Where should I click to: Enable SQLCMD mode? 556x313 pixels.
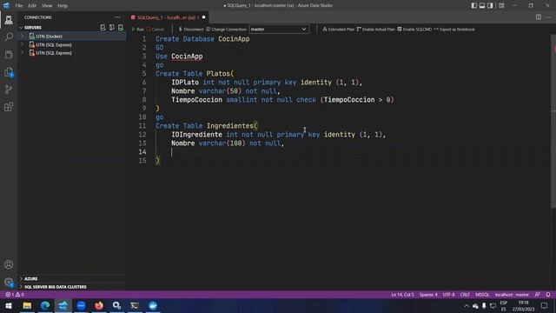pyautogui.click(x=414, y=30)
